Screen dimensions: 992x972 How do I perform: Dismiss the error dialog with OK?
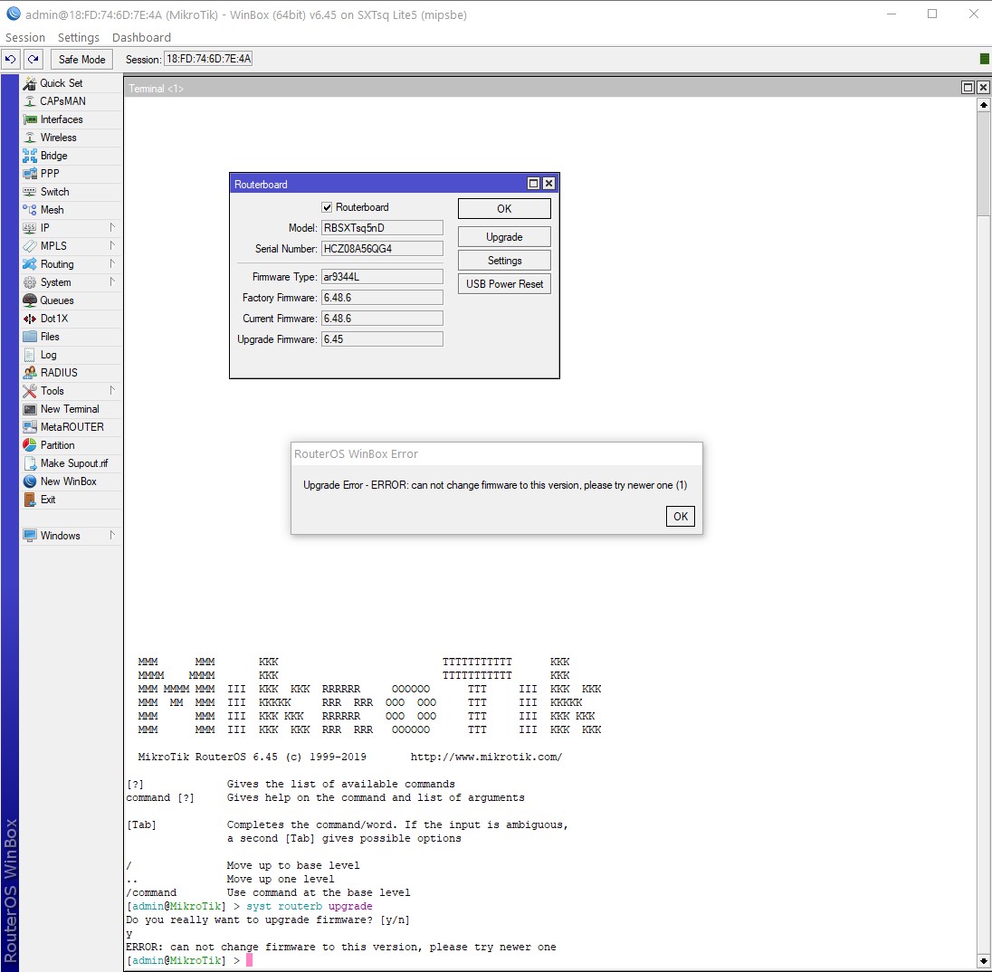[x=680, y=517]
